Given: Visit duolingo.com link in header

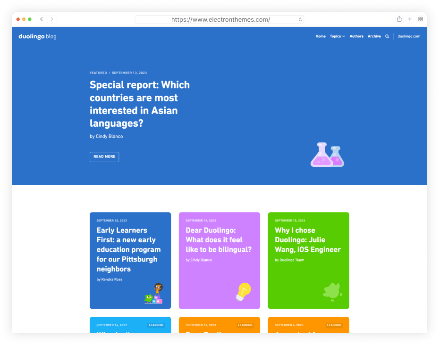Looking at the screenshot, I should point(409,36).
